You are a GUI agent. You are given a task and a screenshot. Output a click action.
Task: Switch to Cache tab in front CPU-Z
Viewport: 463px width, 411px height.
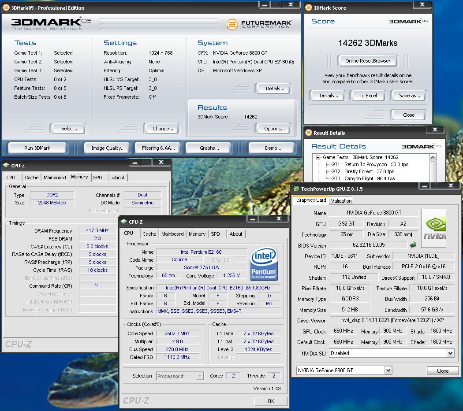[149, 234]
